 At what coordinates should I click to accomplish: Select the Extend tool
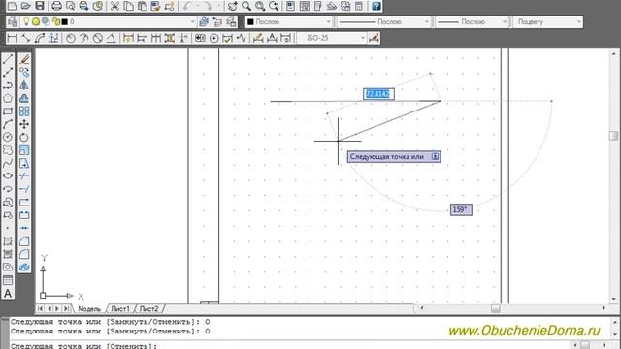pyautogui.click(x=24, y=189)
